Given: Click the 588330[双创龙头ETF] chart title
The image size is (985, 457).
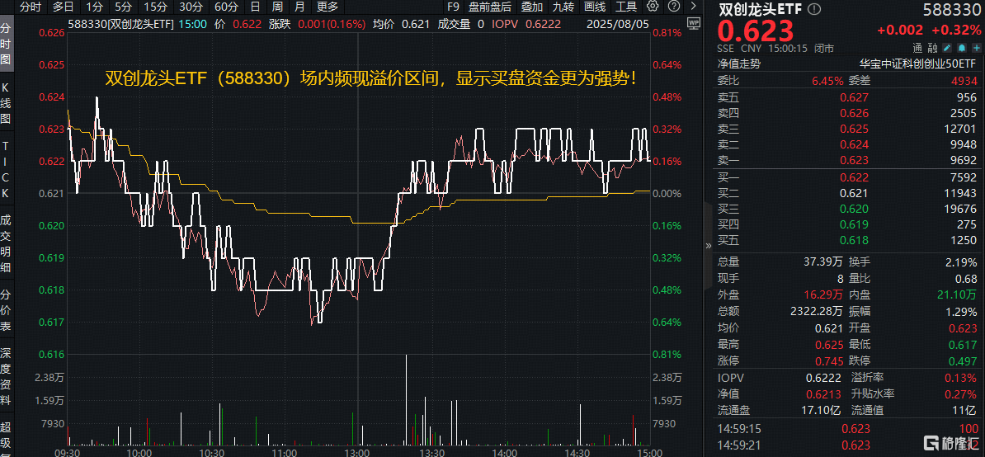Looking at the screenshot, I should (119, 23).
